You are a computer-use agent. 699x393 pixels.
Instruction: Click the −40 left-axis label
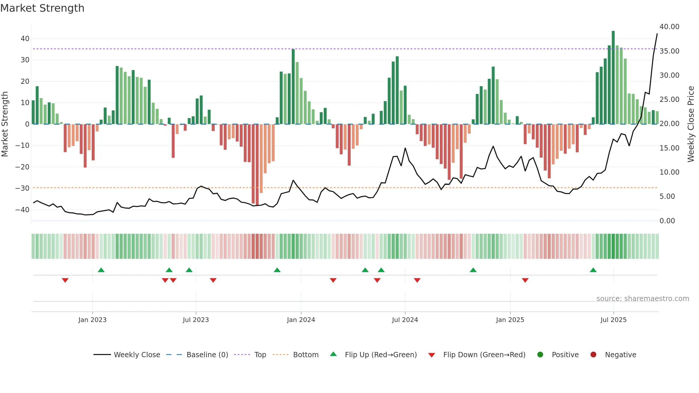coord(22,210)
